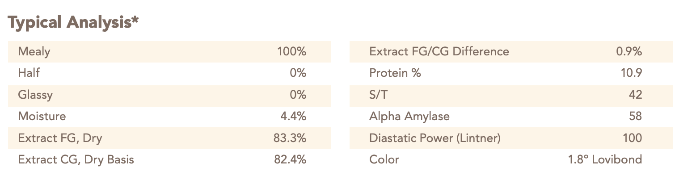
Task: Select Diastatic Power (Lintner) label
Action: coord(435,138)
